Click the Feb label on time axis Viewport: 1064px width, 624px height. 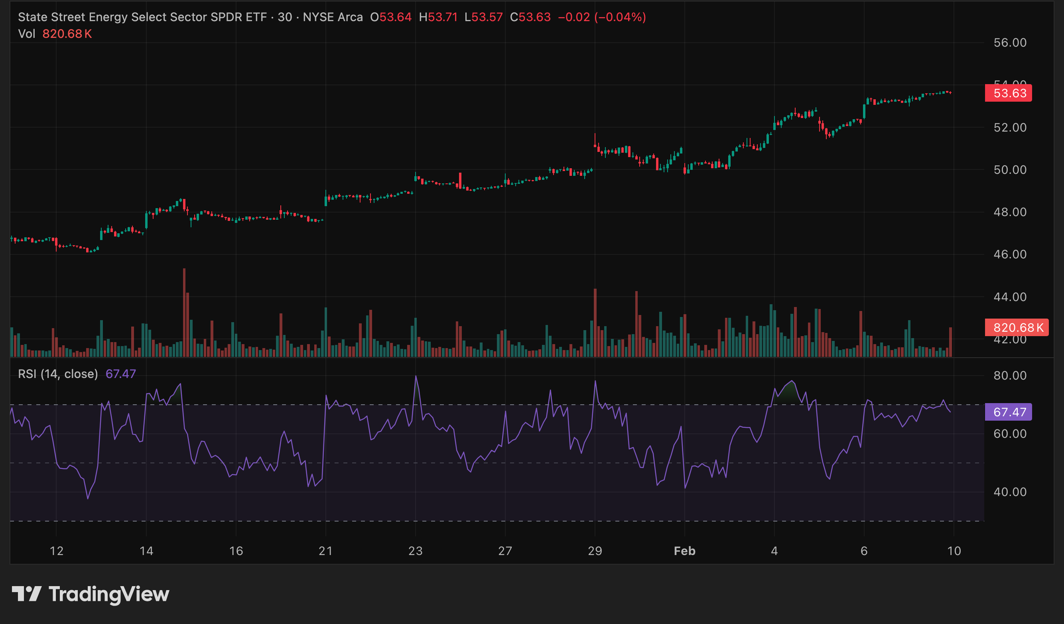click(x=684, y=551)
